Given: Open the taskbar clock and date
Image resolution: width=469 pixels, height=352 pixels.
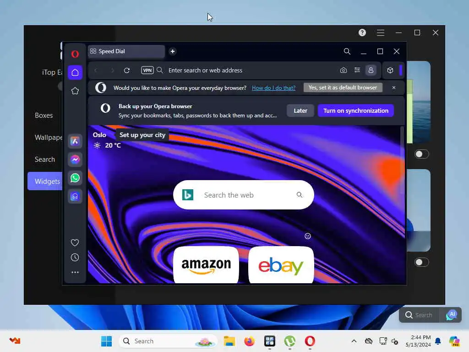Looking at the screenshot, I should (x=418, y=341).
